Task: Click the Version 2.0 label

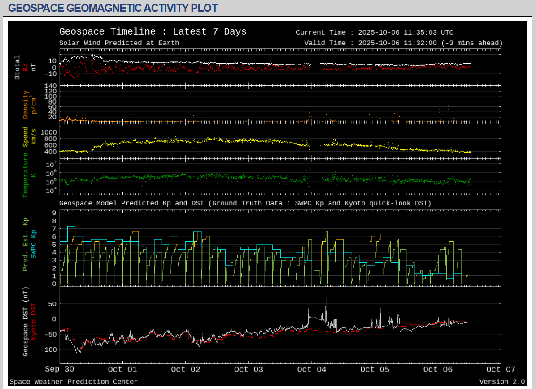Action: coord(501,382)
